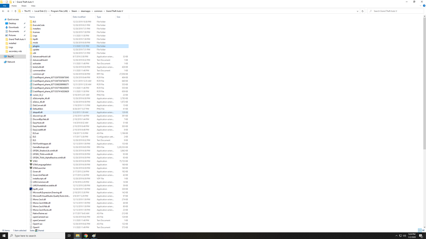Image resolution: width=426 pixels, height=239 pixels.
Task: Select the GTAVLanguageSelect application icon
Action: coord(31,165)
